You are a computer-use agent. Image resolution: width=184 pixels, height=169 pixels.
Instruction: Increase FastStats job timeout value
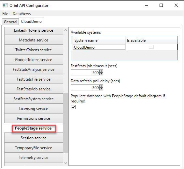click(x=101, y=71)
